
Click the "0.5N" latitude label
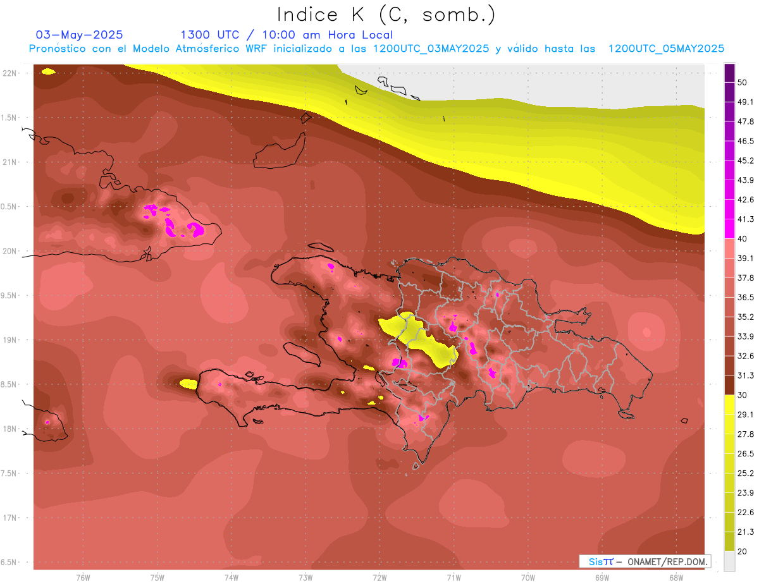tap(10, 207)
